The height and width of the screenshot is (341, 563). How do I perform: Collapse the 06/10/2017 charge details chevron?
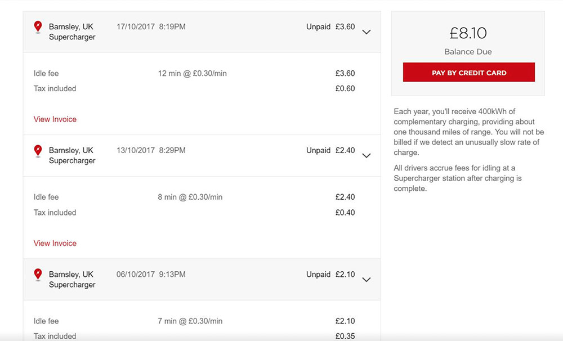click(x=367, y=280)
